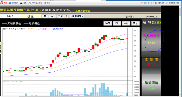Click the 收盤價 heading in side panel
This screenshot has width=182, height=97.
point(151,60)
